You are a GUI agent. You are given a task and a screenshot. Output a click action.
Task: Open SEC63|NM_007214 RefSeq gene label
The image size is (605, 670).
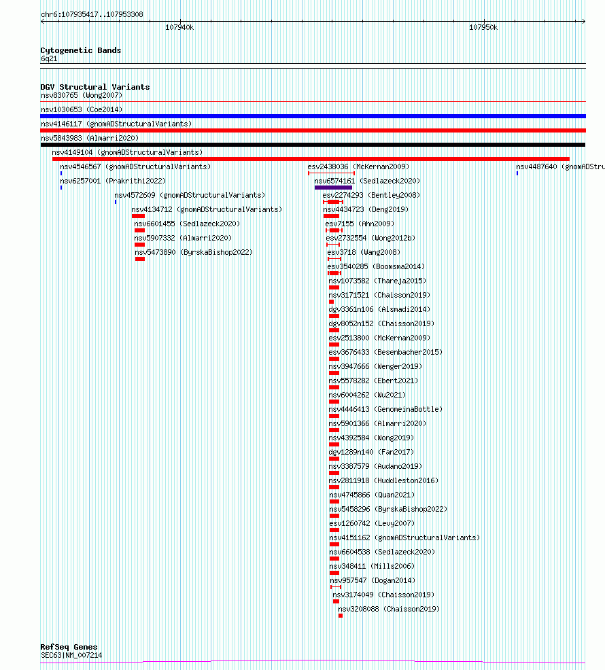(71, 656)
